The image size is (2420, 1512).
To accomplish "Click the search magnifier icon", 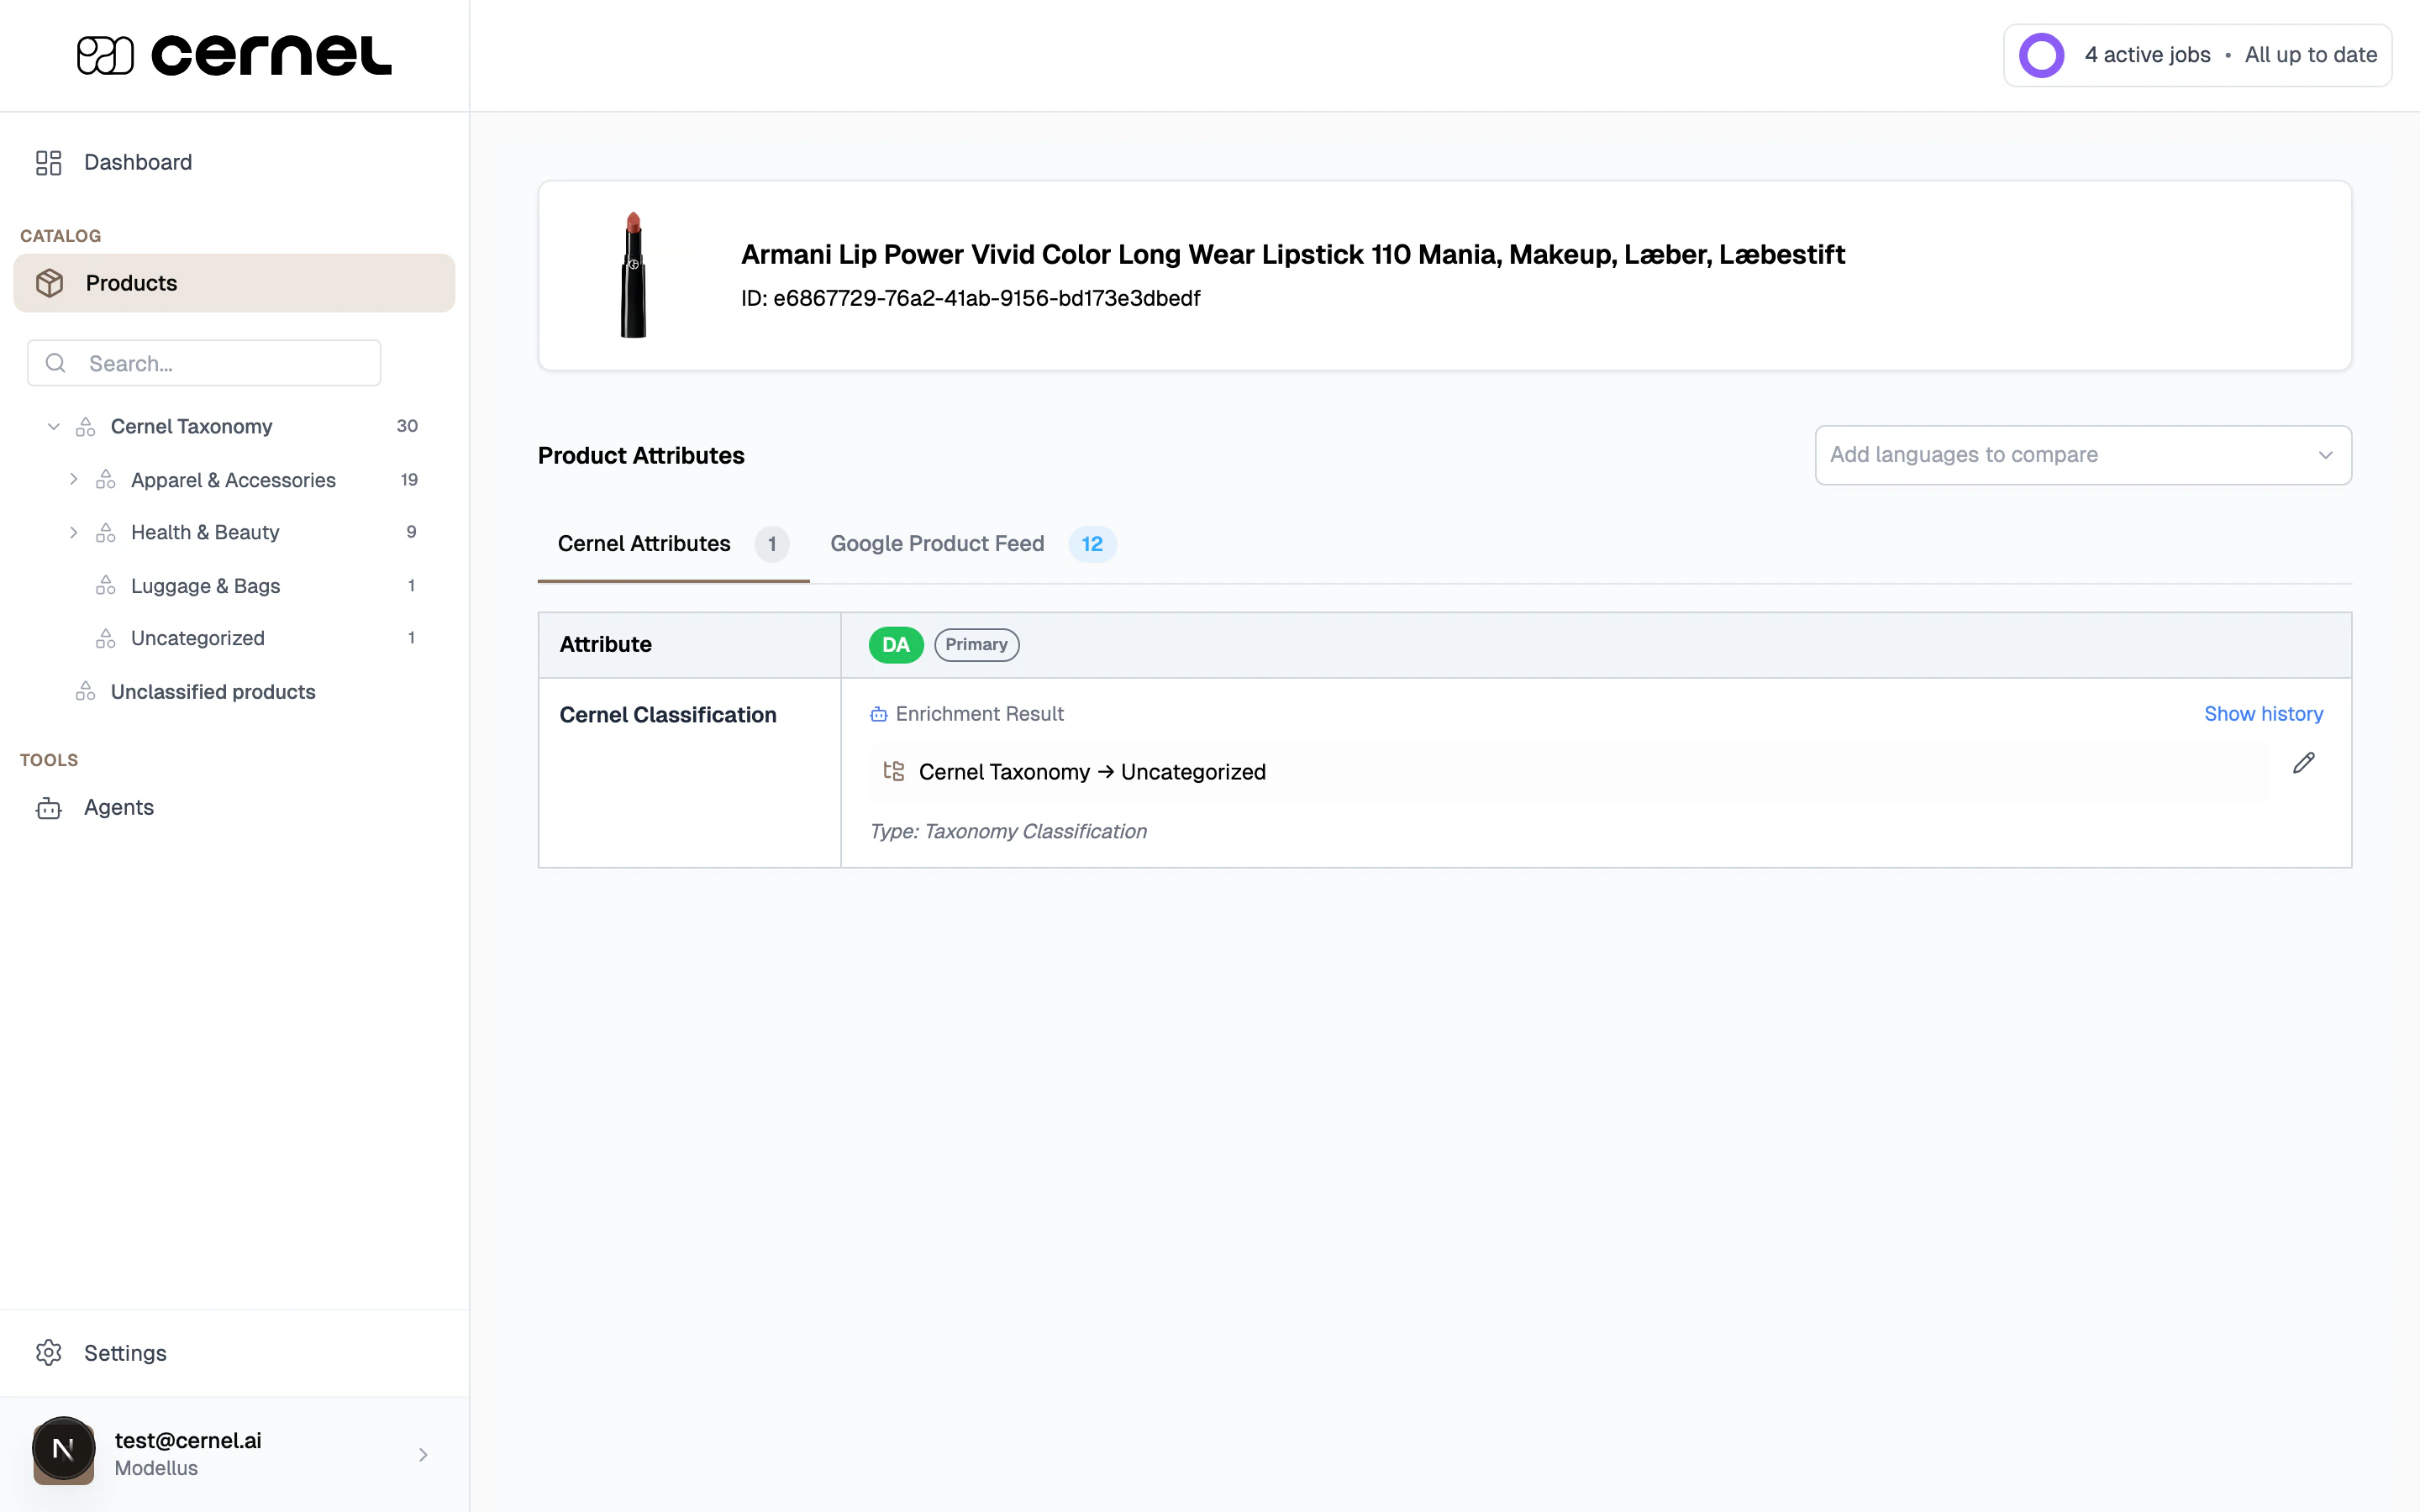I will coord(55,363).
